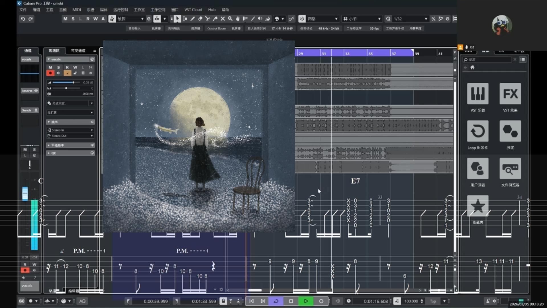Toggle Solo on vocals track inspector
547x308 pixels.
tap(58, 68)
